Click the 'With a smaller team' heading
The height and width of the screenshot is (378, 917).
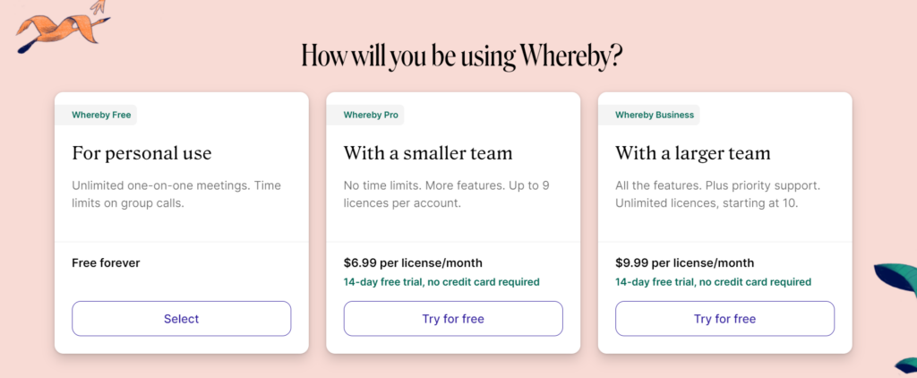(x=428, y=154)
